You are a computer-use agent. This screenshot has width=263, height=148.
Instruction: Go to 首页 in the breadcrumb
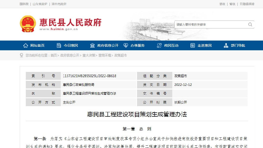coord(54,56)
